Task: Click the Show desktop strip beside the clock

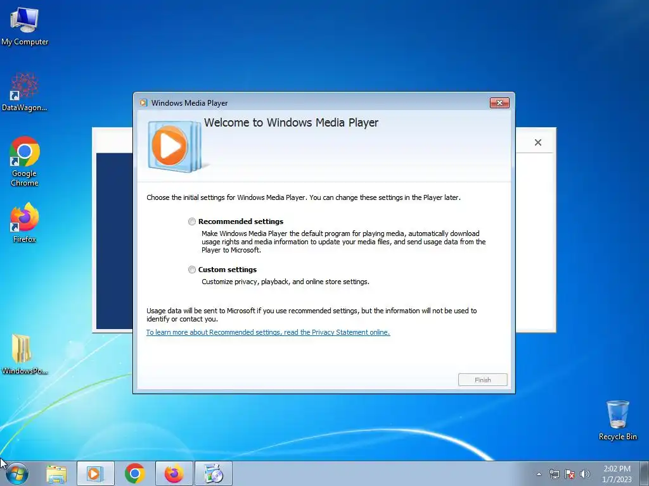Action: coord(645,474)
